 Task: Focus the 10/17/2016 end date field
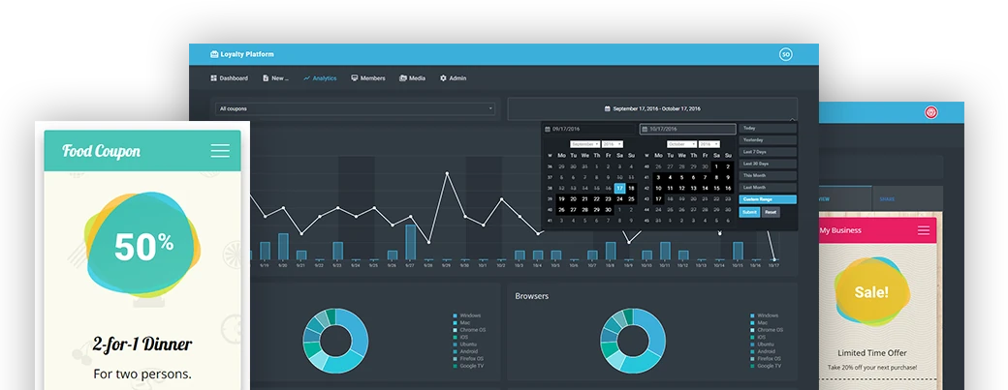coord(687,129)
